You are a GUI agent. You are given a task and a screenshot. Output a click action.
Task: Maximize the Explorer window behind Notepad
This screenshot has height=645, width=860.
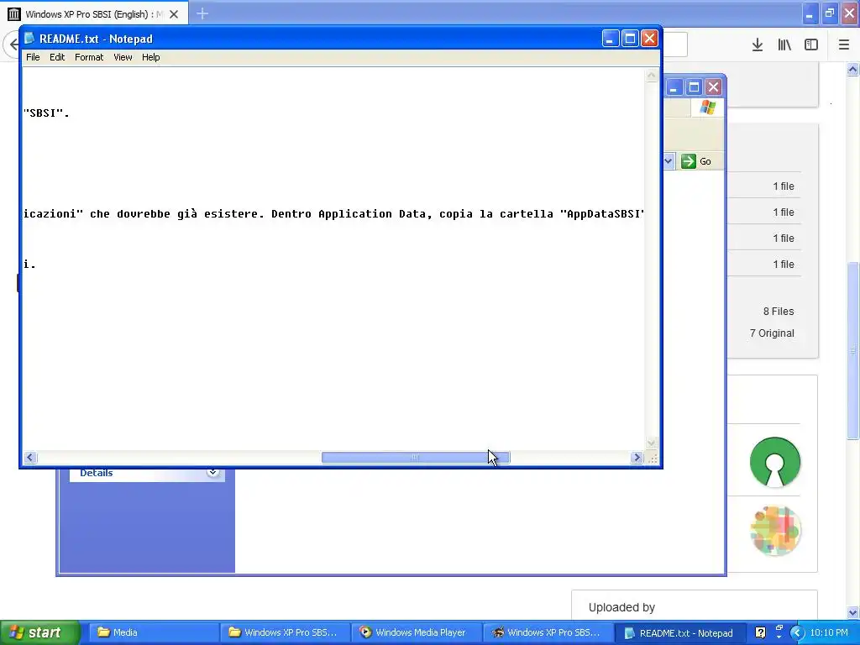pyautogui.click(x=694, y=87)
